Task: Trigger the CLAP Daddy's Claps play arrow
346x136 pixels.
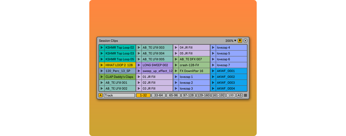Action: pyautogui.click(x=102, y=77)
